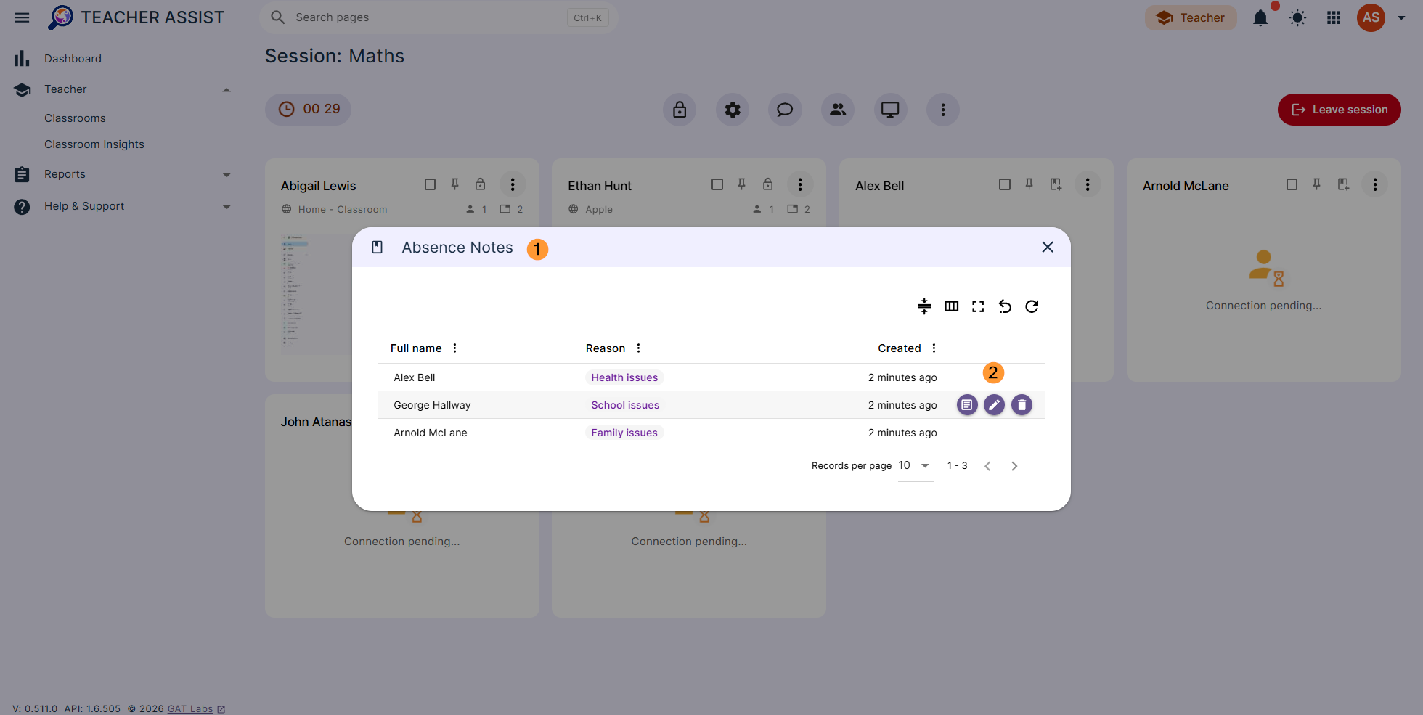
Task: Expand the Help & Support section
Action: 227,207
